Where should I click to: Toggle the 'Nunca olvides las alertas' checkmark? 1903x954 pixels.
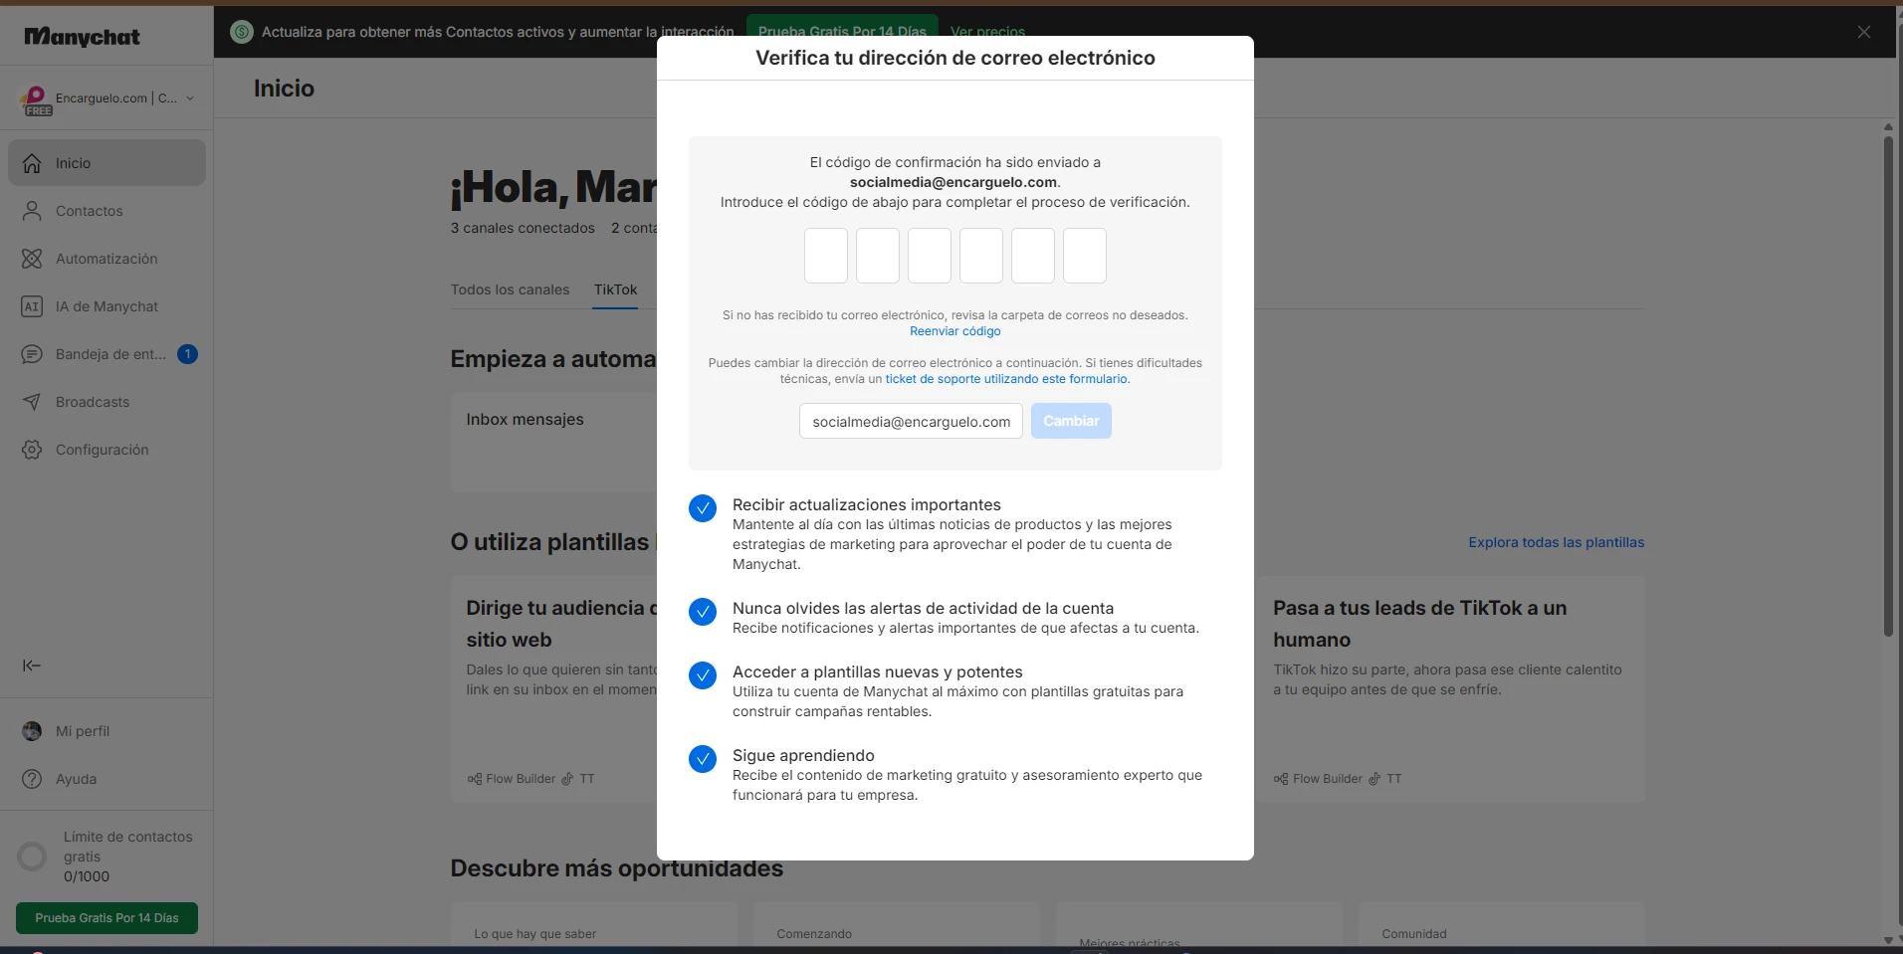703,612
